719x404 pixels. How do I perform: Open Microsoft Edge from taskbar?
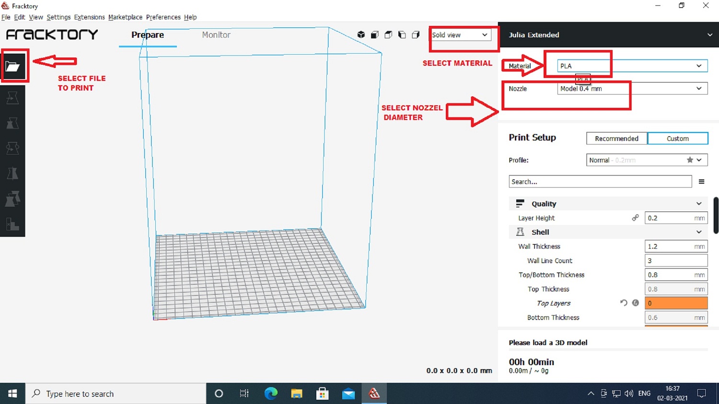click(x=271, y=393)
